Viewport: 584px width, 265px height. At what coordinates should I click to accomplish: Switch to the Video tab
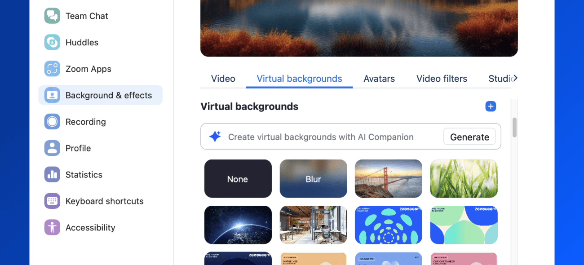[223, 79]
